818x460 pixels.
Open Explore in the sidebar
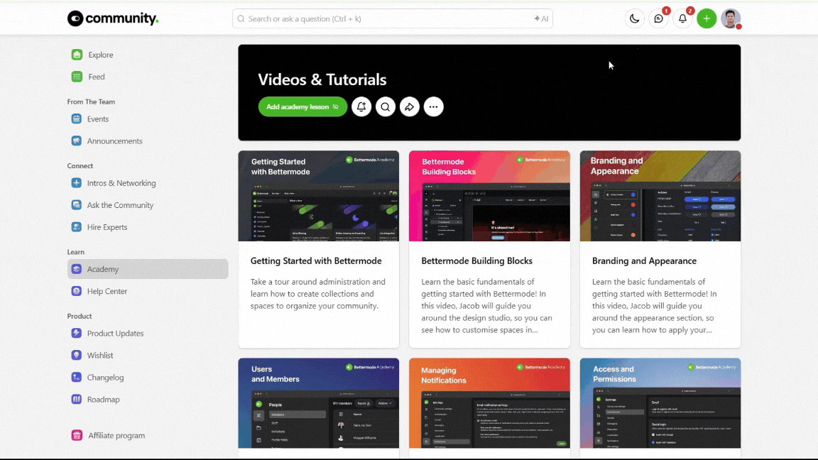(x=100, y=55)
